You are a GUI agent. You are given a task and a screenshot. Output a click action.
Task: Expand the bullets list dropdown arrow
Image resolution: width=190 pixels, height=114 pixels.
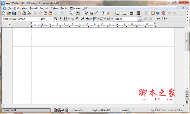[128, 13]
